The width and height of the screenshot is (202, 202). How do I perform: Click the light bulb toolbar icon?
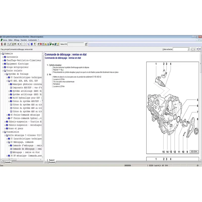(x=58, y=44)
